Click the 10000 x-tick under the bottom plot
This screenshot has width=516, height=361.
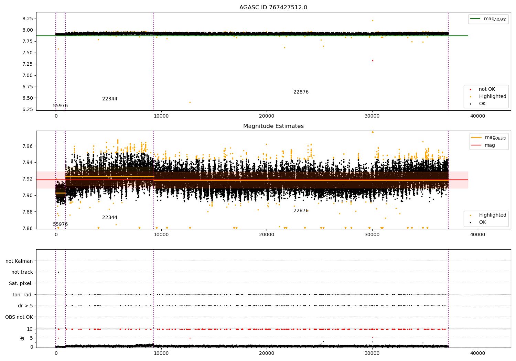pyautogui.click(x=161, y=353)
